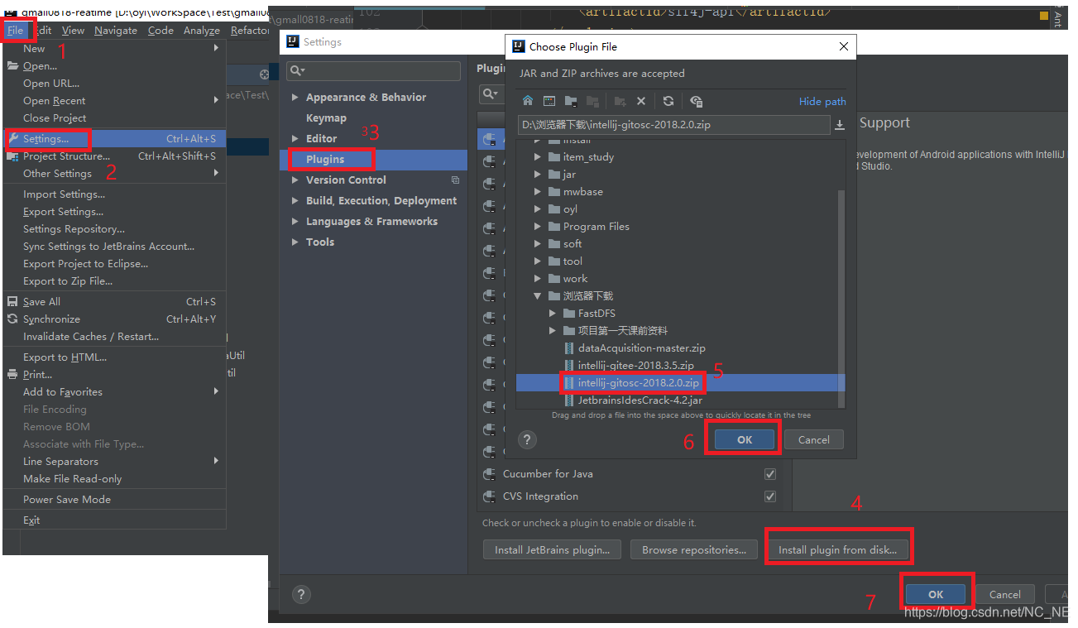Click the folder icon of FastDFS

pyautogui.click(x=569, y=313)
